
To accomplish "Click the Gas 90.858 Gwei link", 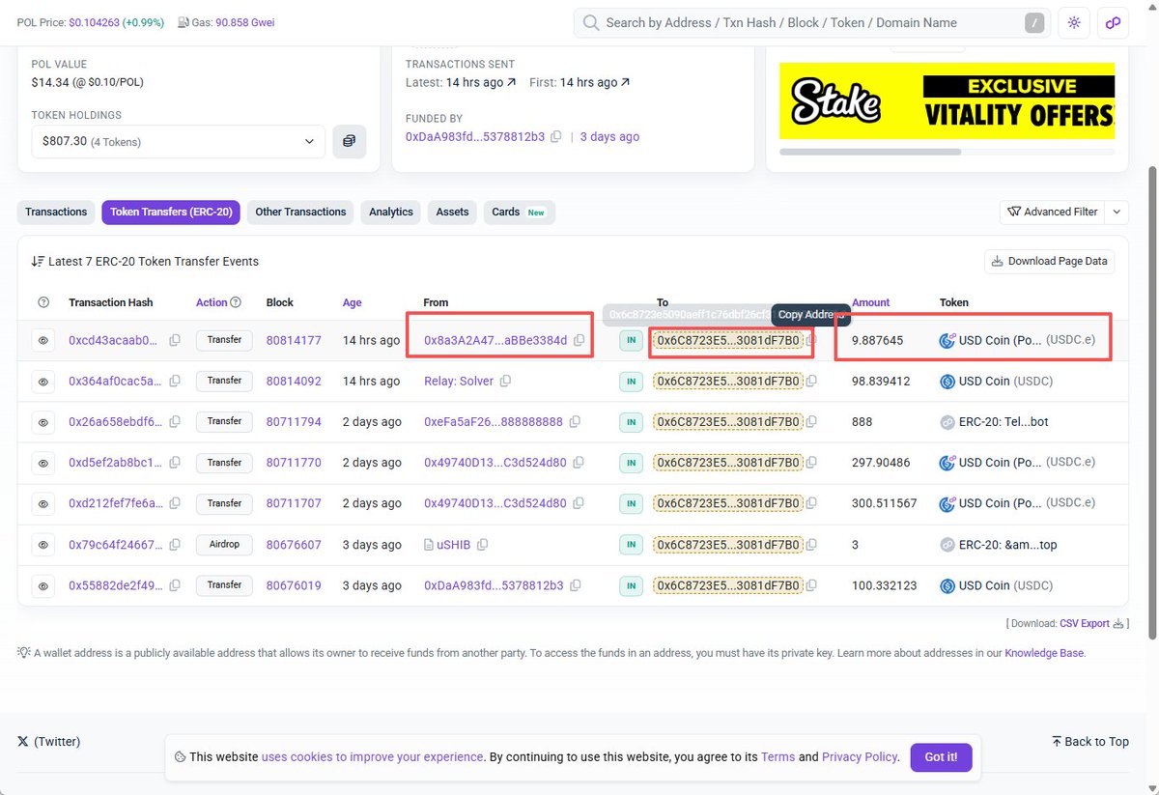I will tap(244, 21).
